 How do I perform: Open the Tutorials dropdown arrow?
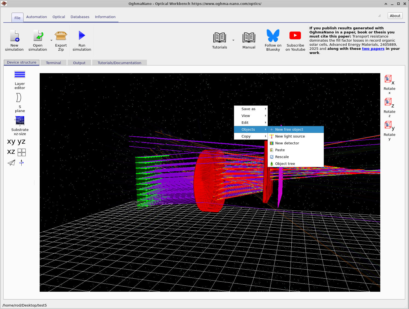coord(233,40)
